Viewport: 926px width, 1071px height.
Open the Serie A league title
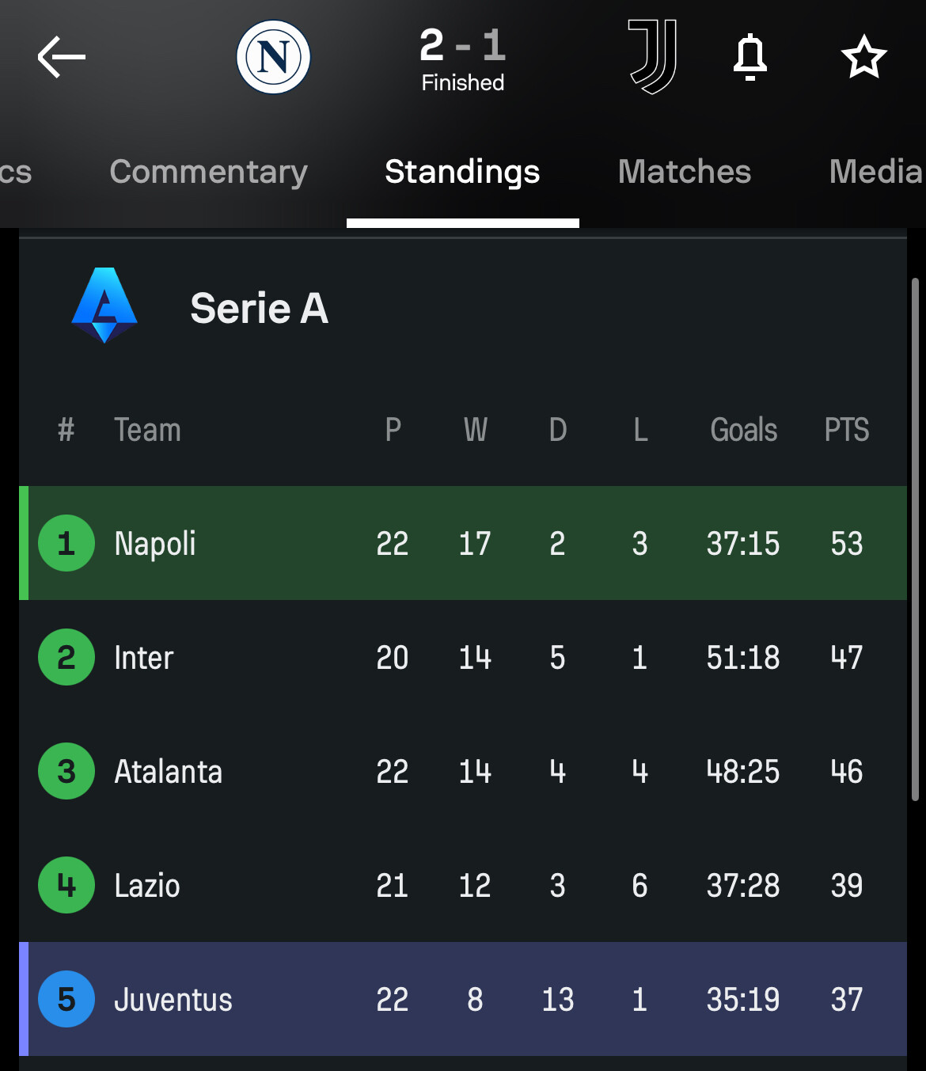click(259, 308)
